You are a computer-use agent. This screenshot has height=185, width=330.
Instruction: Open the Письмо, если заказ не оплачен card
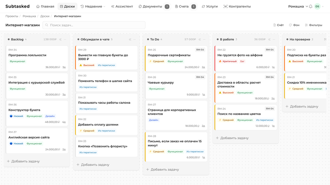176,147
